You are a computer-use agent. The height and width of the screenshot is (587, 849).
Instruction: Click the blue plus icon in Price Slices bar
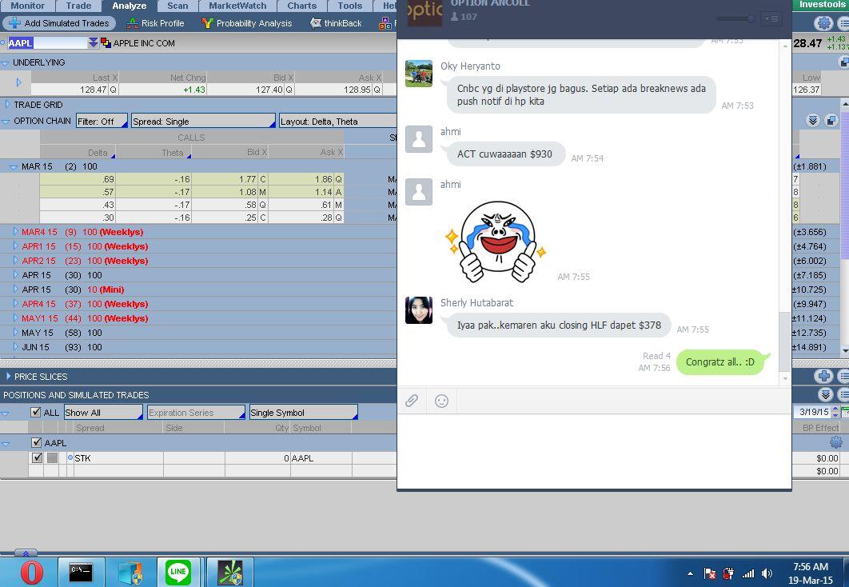click(823, 376)
